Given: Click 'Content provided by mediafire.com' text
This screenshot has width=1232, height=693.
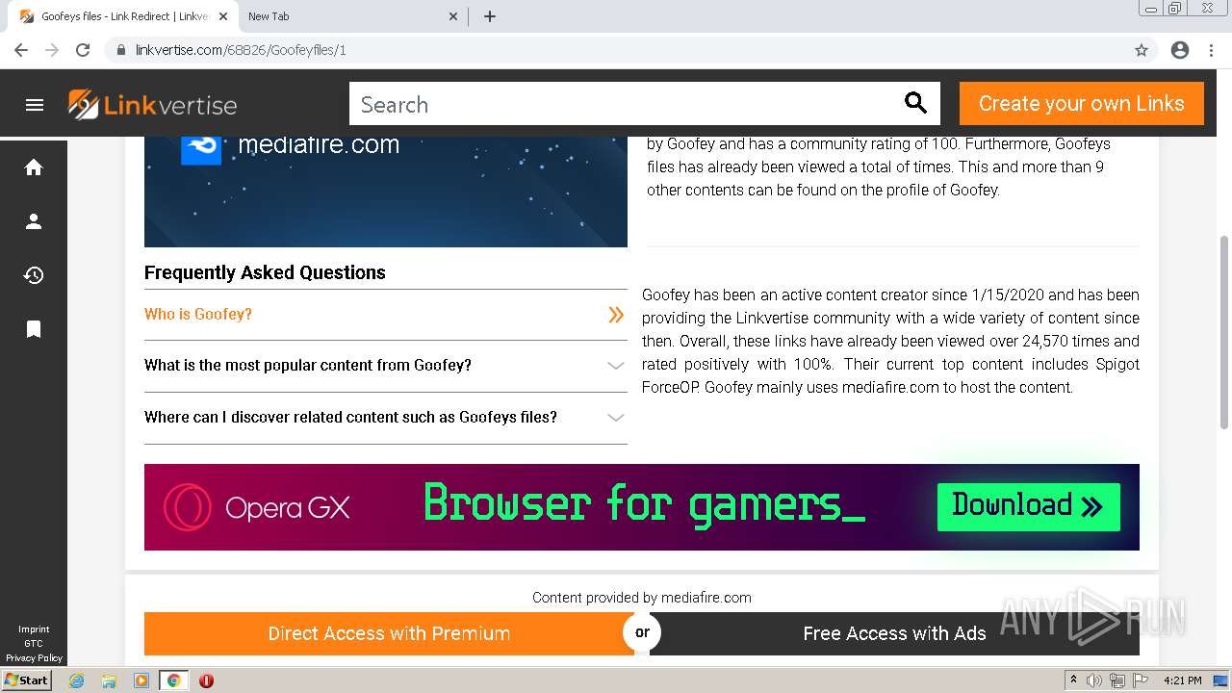Looking at the screenshot, I should [642, 598].
